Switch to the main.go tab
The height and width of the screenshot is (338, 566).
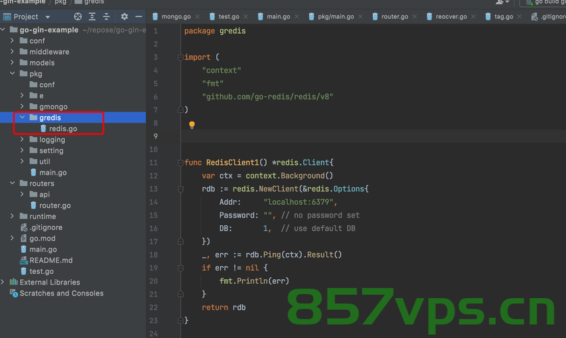tap(278, 17)
